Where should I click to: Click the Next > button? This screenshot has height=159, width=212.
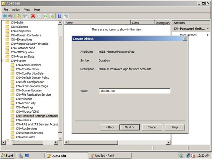[130, 127]
